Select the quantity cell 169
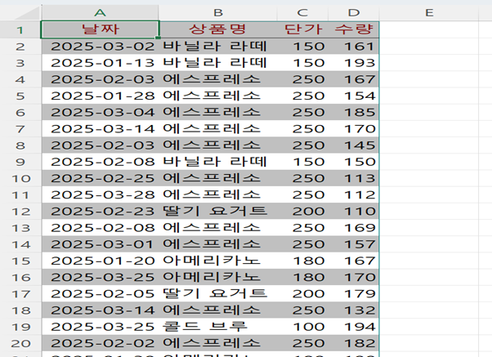Image resolution: width=492 pixels, height=357 pixels. [354, 228]
